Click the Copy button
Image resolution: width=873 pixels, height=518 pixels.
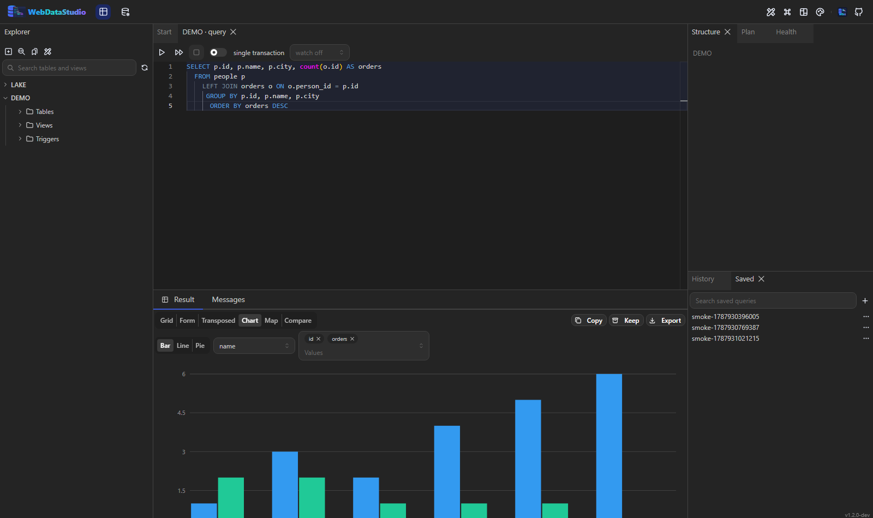pyautogui.click(x=589, y=321)
